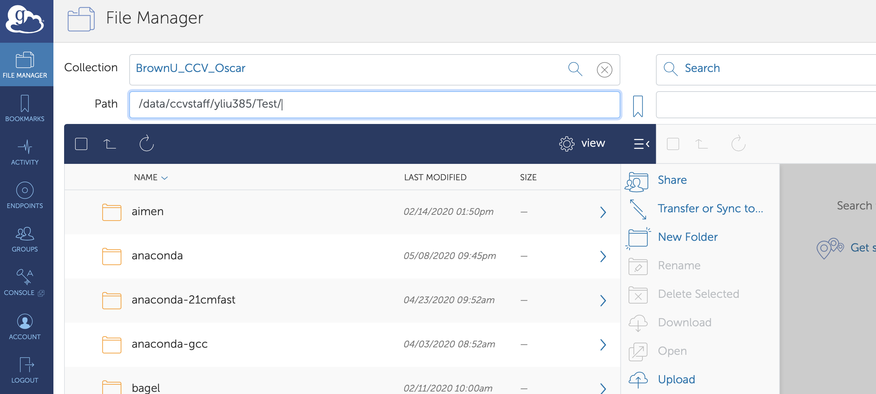
Task: Go to Endpoints in sidebar
Action: point(25,196)
